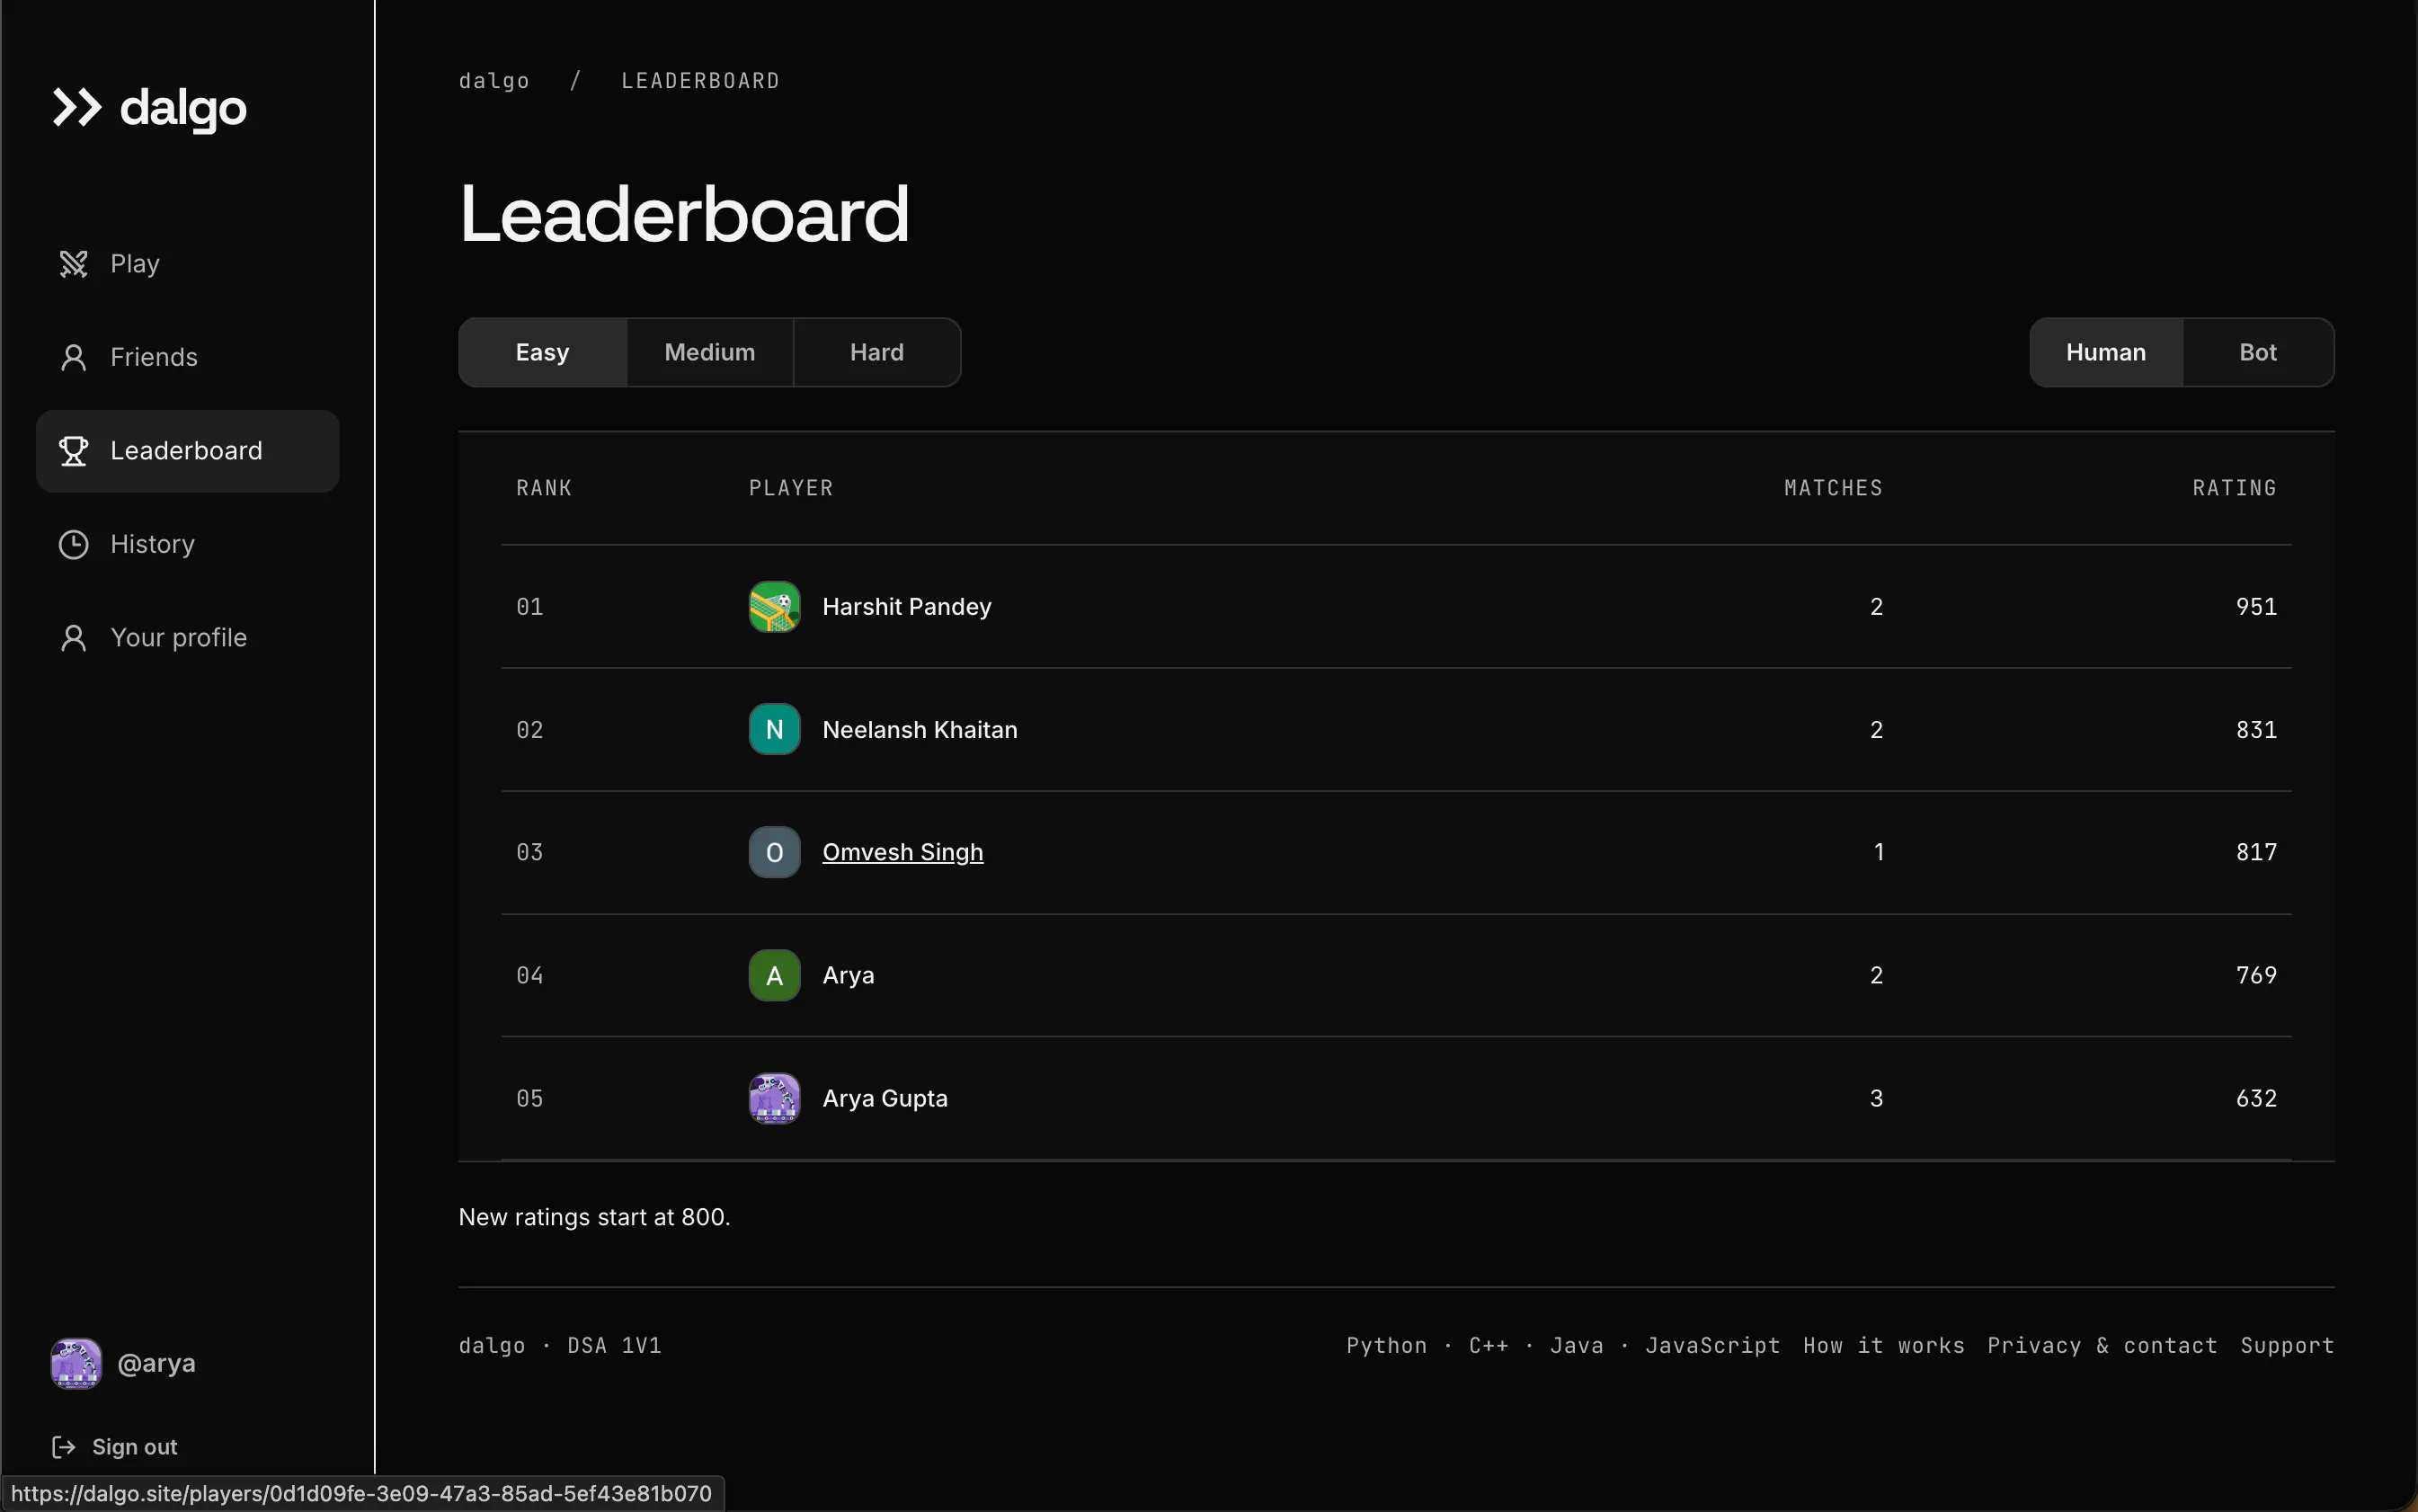The width and height of the screenshot is (2418, 1512).
Task: Open the Friends page from sidebar
Action: (x=188, y=357)
